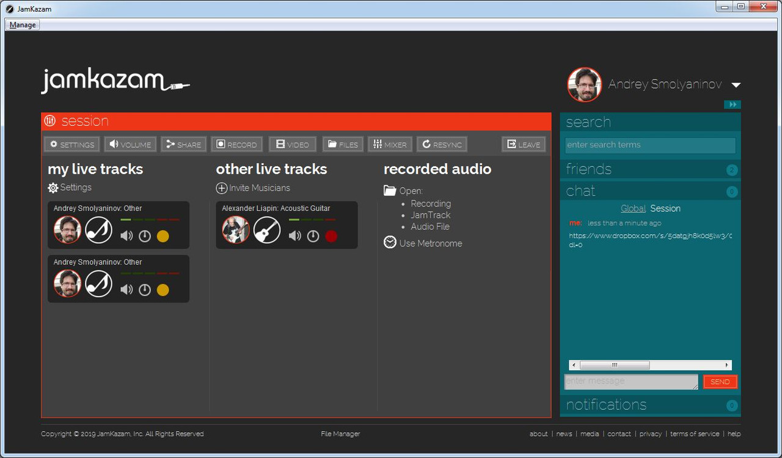This screenshot has height=458, width=782.
Task: Click pan knob on Alexander Liapin track
Action: tap(313, 236)
